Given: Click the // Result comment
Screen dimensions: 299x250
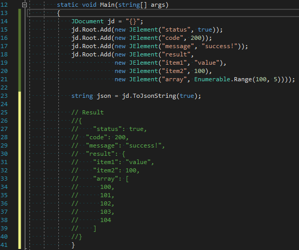Looking at the screenshot, I should coord(87,112).
